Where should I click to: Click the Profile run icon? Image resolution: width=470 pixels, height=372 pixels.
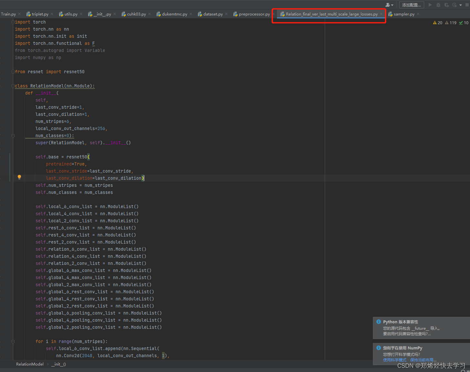click(454, 5)
